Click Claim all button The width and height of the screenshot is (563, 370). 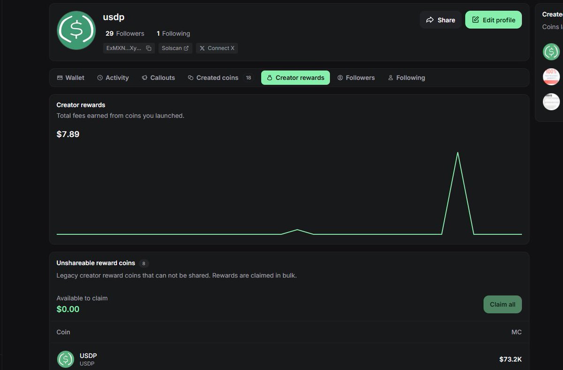point(502,304)
